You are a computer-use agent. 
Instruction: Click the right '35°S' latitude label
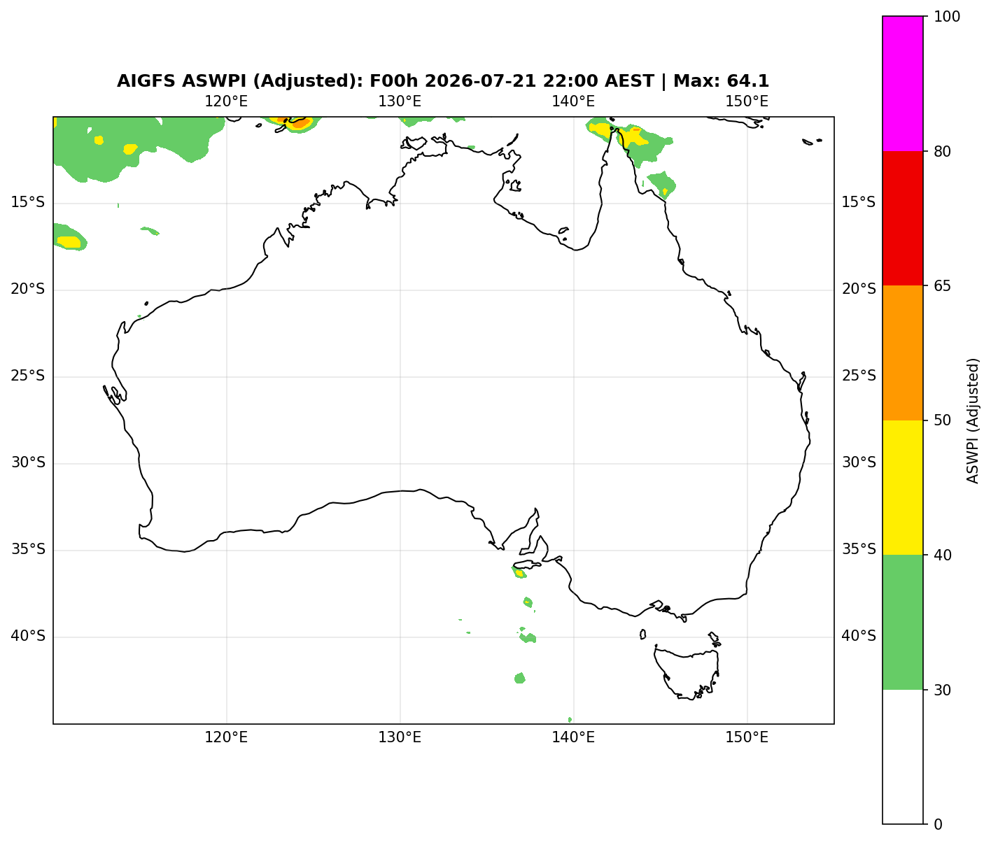tap(859, 550)
